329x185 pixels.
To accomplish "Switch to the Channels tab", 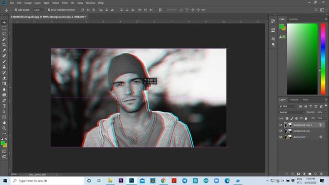I will [x=294, y=100].
